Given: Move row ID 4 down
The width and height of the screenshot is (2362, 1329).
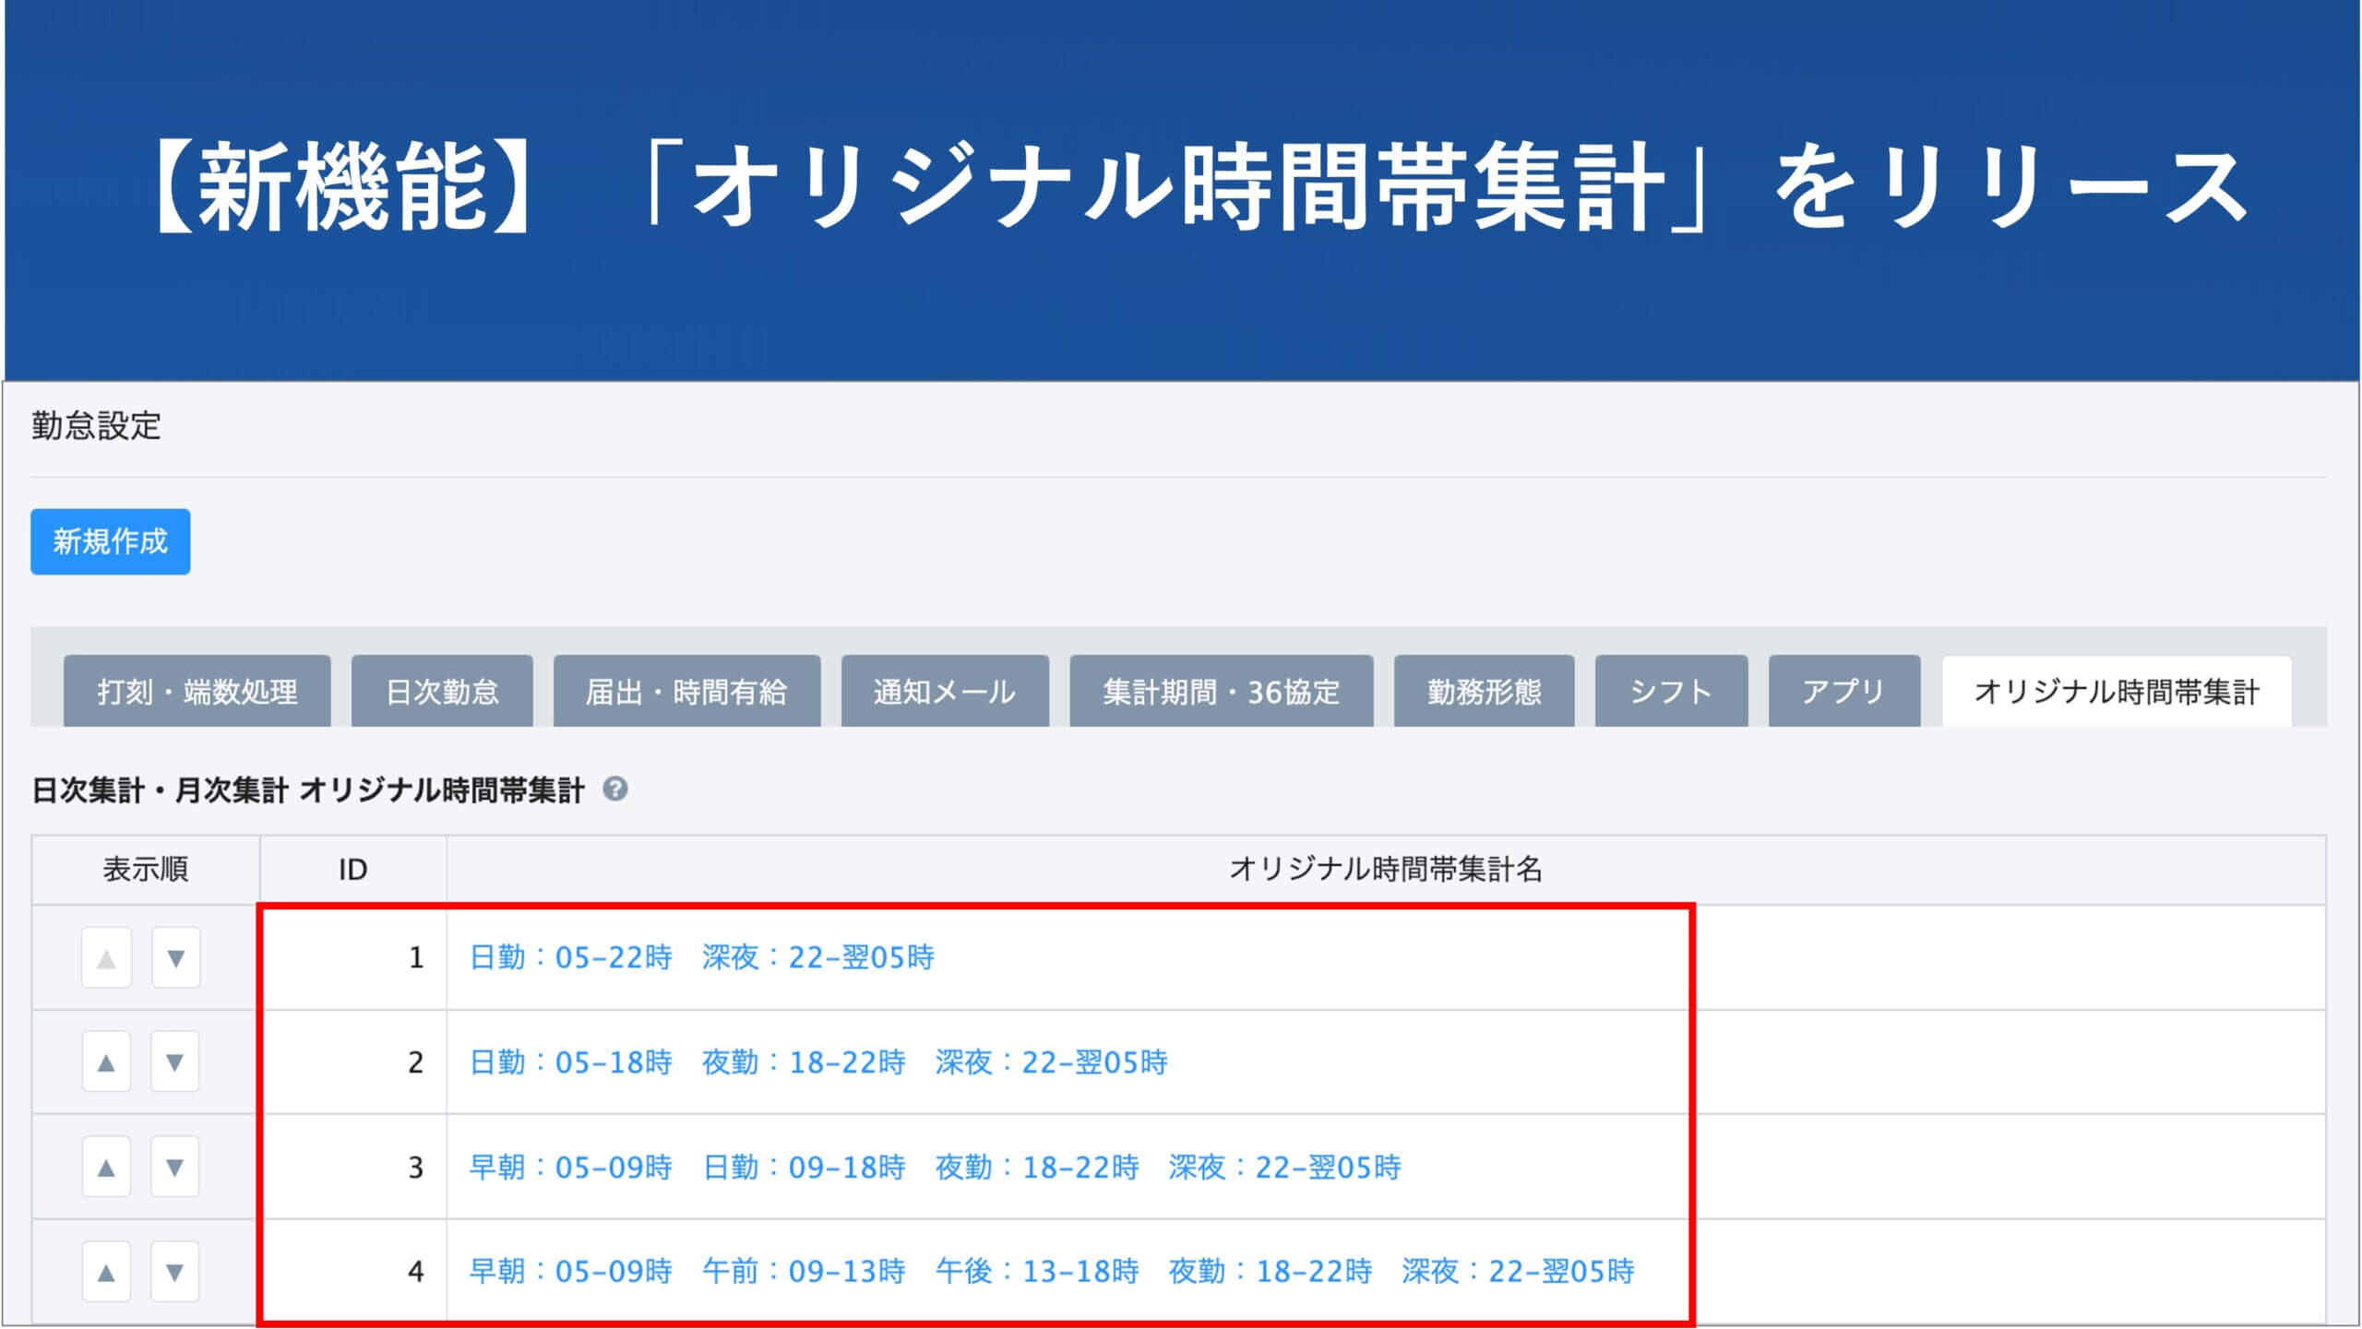Looking at the screenshot, I should click(175, 1272).
